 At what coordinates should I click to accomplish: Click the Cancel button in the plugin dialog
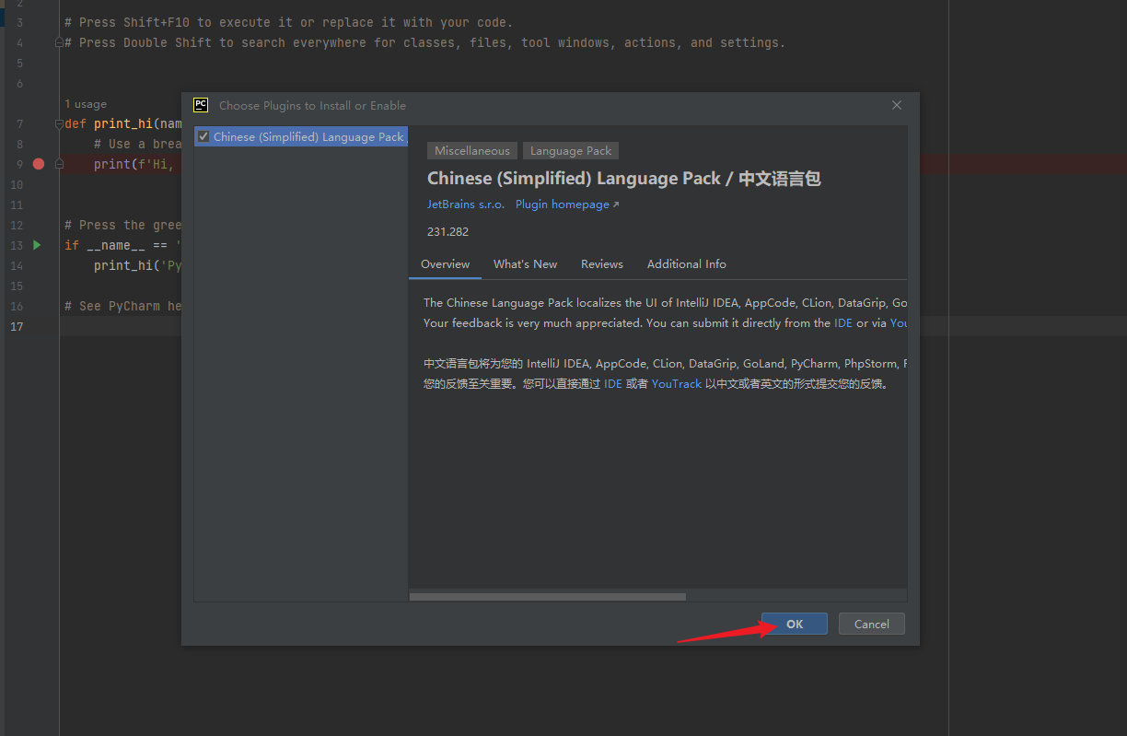point(871,624)
